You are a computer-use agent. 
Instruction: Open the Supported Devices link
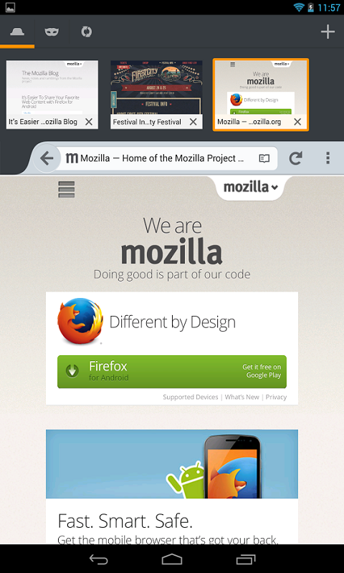(x=191, y=398)
